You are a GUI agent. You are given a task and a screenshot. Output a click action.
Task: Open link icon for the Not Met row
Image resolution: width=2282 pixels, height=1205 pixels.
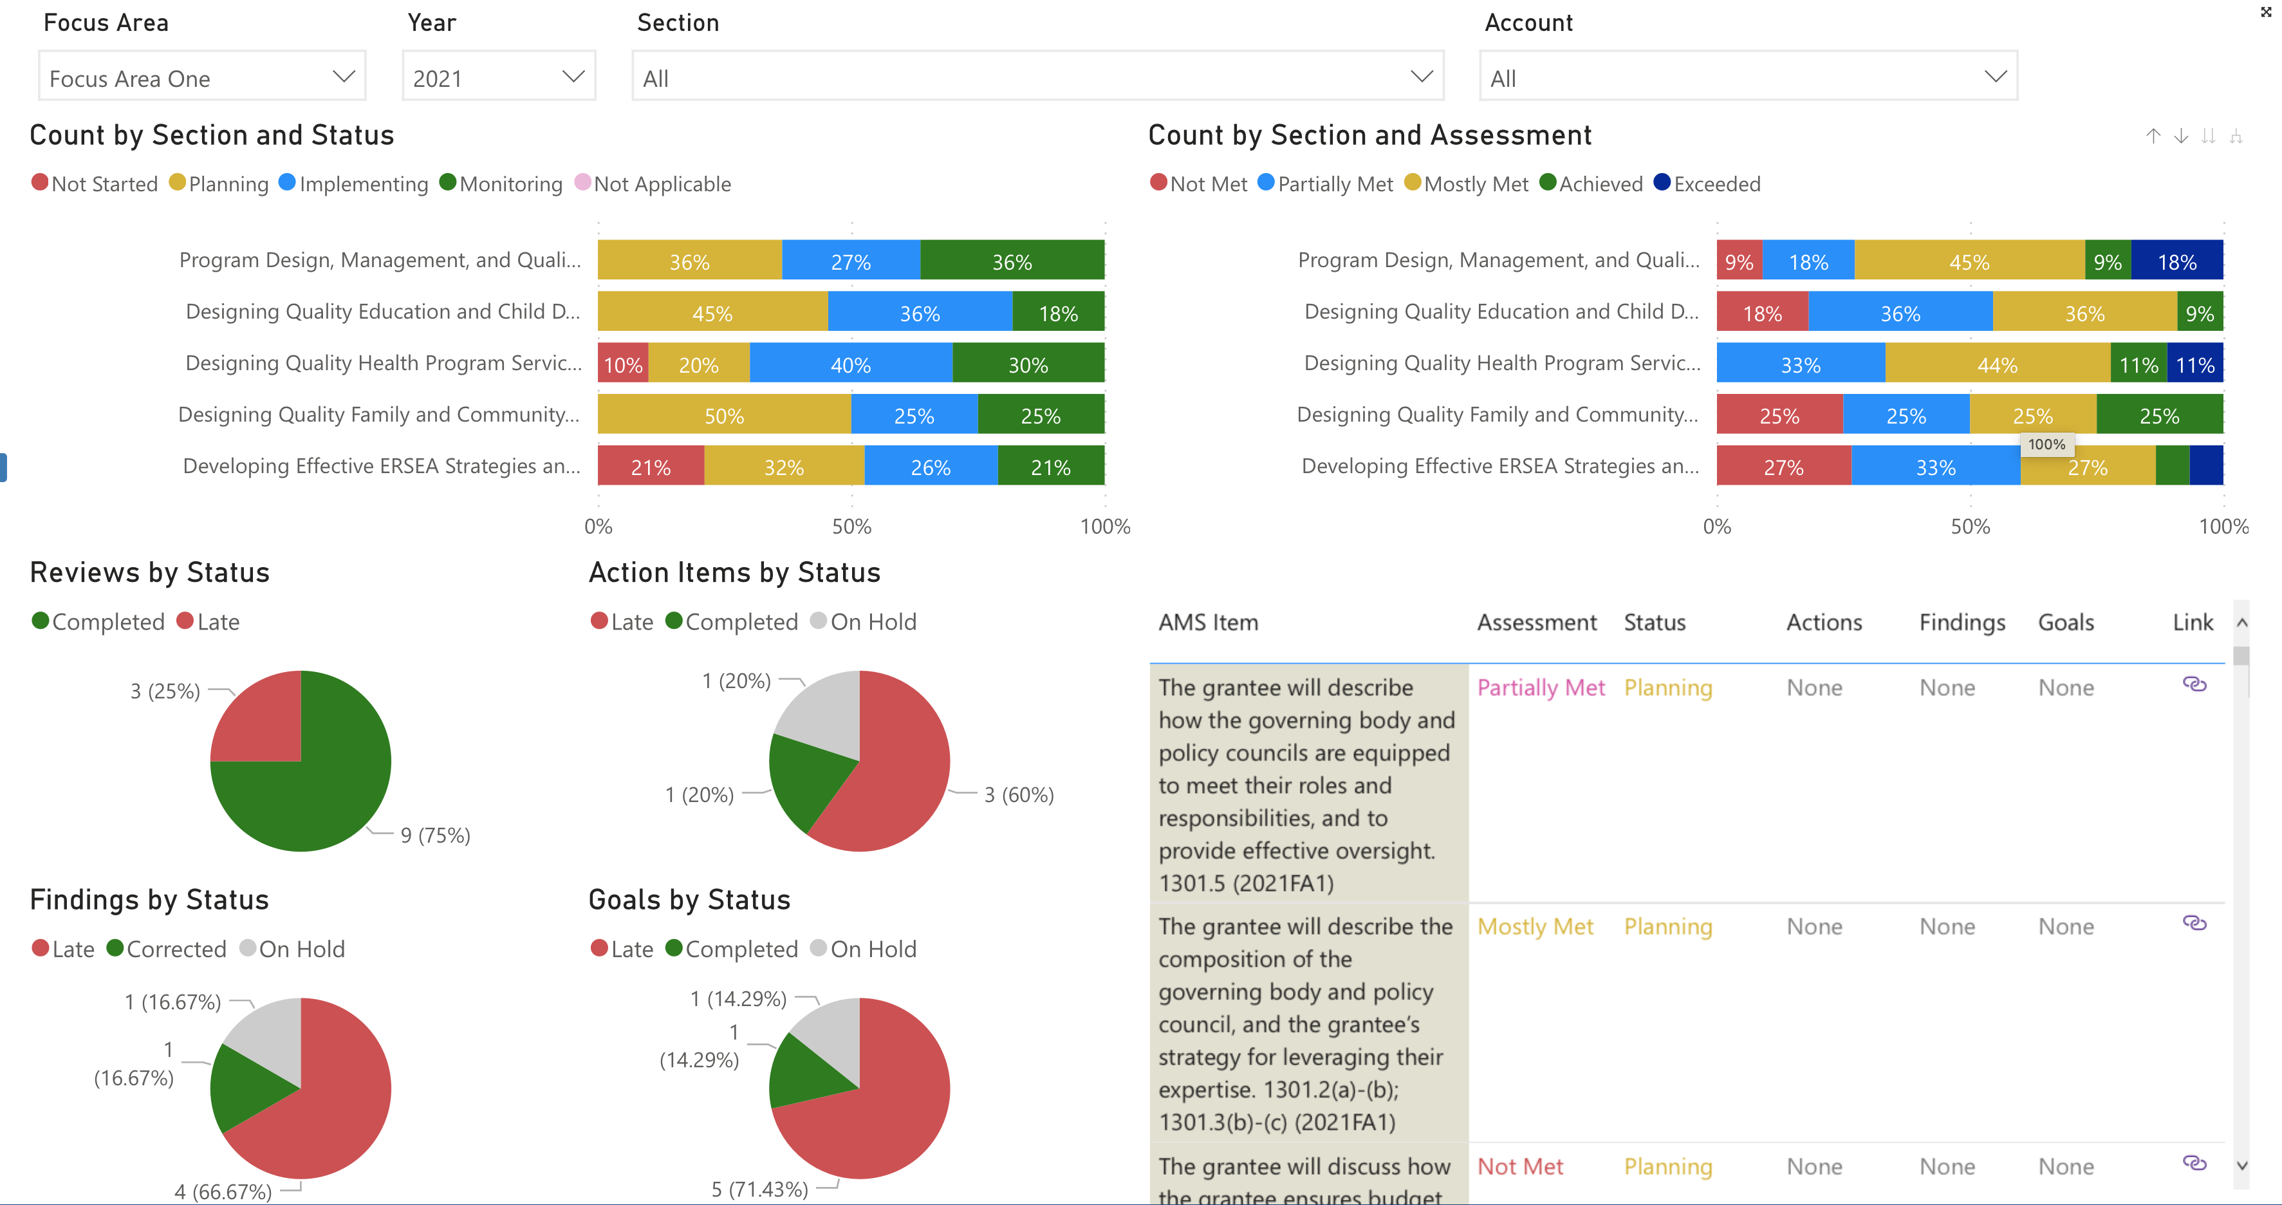click(x=2194, y=1163)
